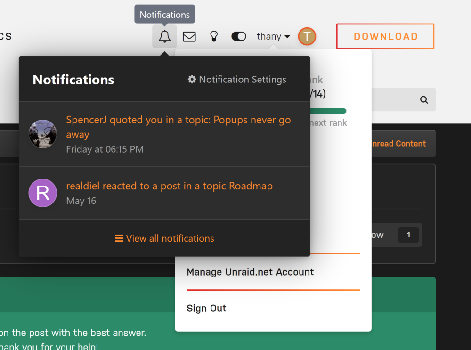471x350 pixels.
Task: Click in the search input field
Action: (x=395, y=100)
